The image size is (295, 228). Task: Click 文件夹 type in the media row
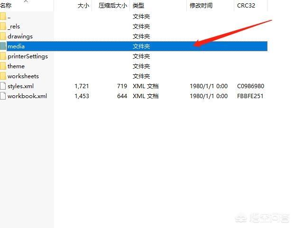141,46
